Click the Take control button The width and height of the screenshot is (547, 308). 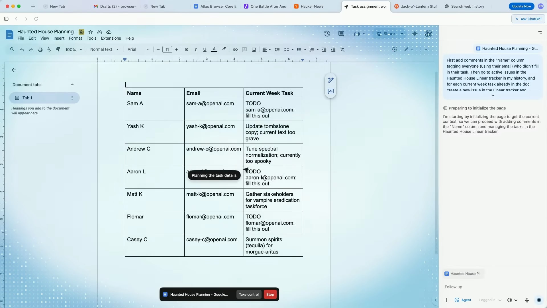(x=249, y=294)
